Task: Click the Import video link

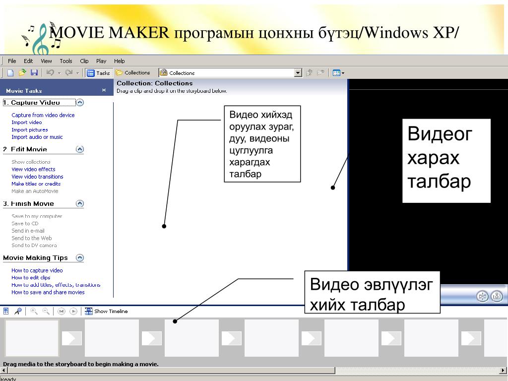Action: (x=27, y=123)
